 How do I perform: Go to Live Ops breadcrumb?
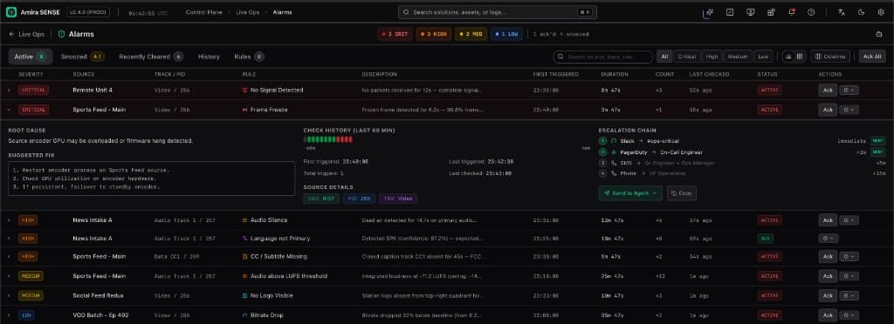[x=246, y=12]
